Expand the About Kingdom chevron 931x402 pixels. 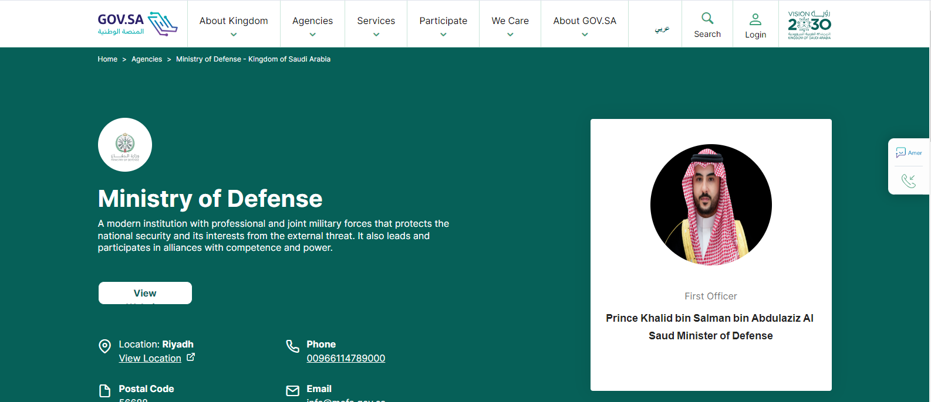pyautogui.click(x=234, y=35)
